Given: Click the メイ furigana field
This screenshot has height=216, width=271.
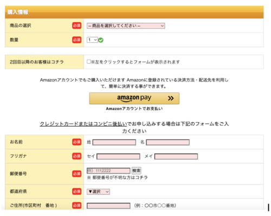Looking at the screenshot, I should (x=176, y=156).
